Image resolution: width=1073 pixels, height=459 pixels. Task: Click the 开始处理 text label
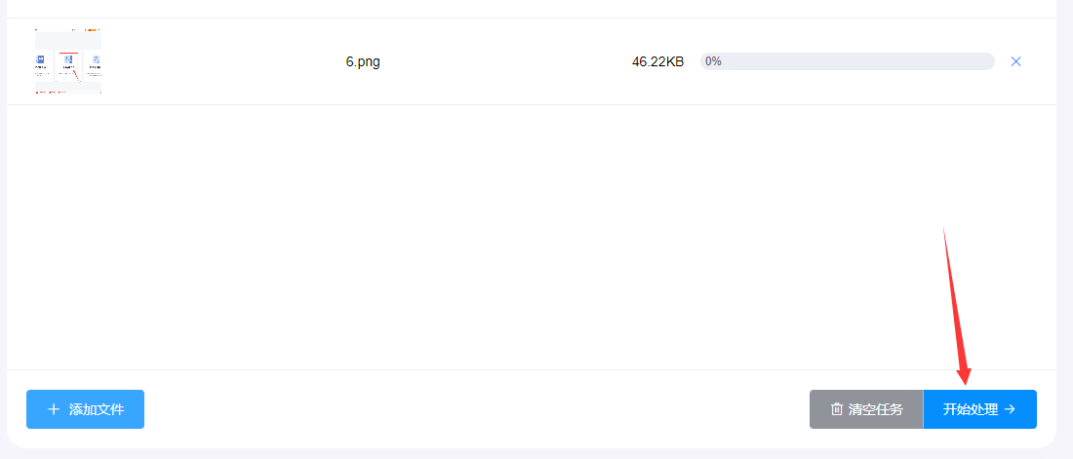point(971,409)
